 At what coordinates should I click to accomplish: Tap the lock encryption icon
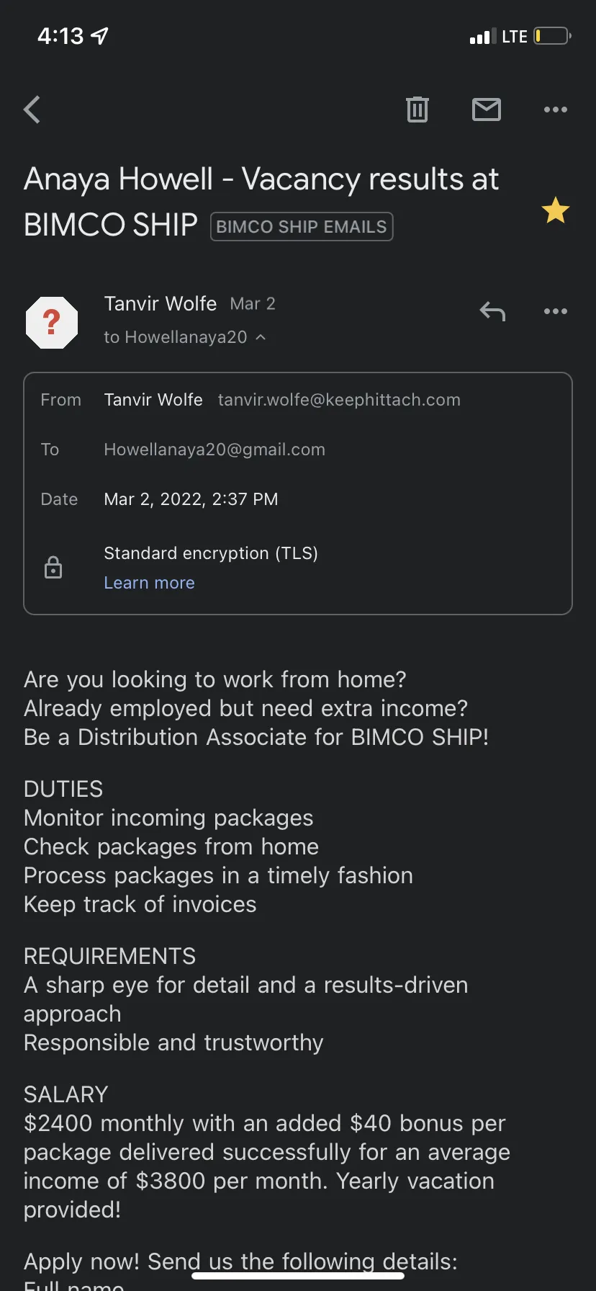53,568
